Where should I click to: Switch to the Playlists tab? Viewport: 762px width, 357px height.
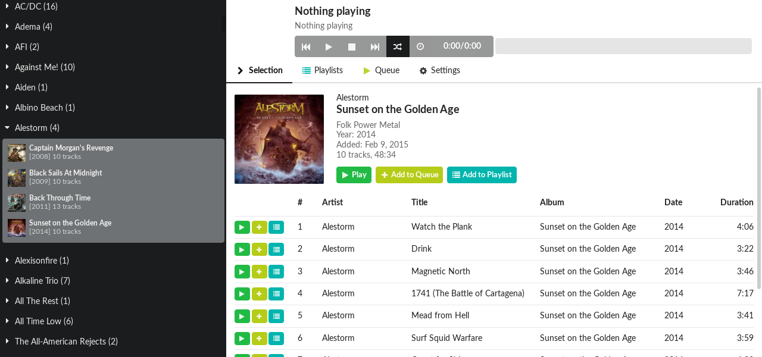[x=323, y=70]
